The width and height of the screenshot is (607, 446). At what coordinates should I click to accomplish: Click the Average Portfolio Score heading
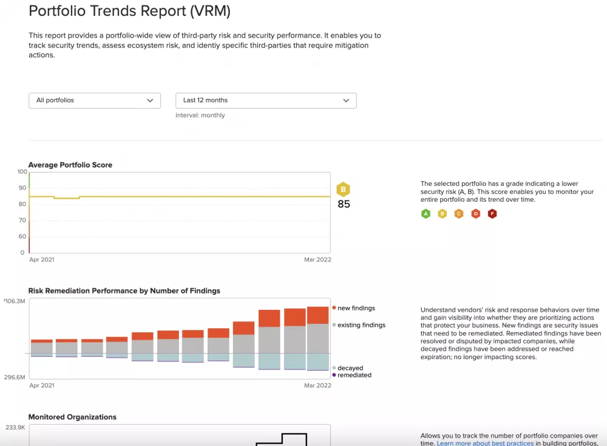70,165
